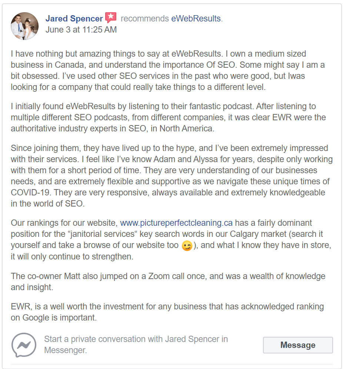
Task: Select the paragraph starting 'I have nothing but'
Action: 168,70
